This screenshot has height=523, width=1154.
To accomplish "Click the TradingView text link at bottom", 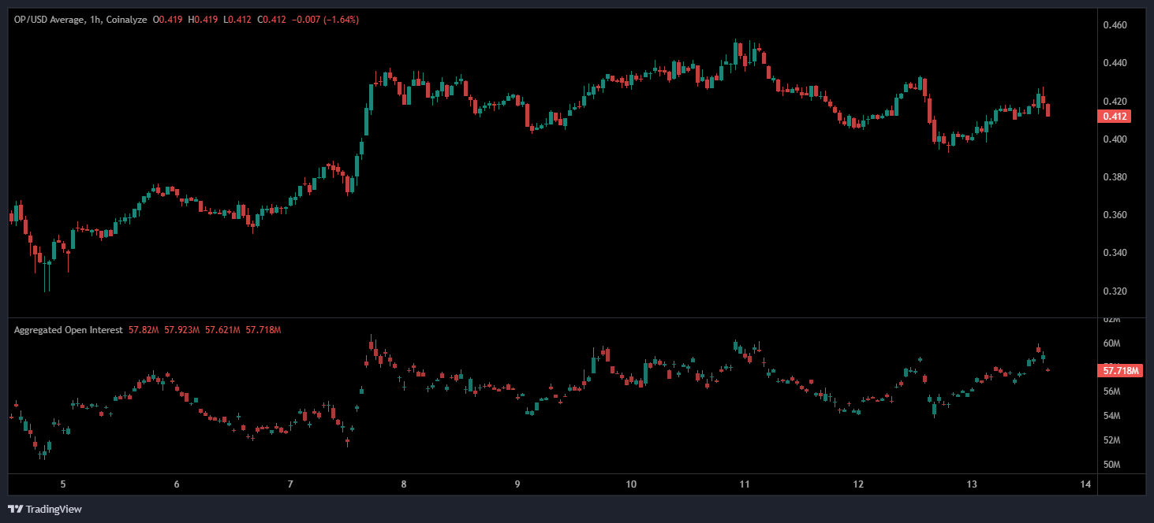I will pyautogui.click(x=54, y=510).
